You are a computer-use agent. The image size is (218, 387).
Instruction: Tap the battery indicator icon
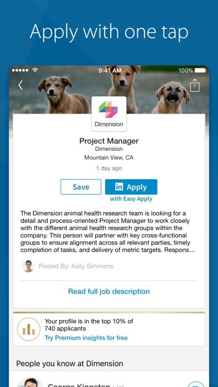click(200, 71)
